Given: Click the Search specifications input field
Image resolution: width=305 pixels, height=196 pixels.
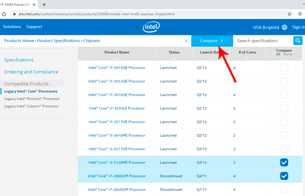Looking at the screenshot, I should point(263,41).
